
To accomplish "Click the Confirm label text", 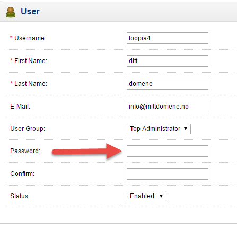I will click(22, 174).
